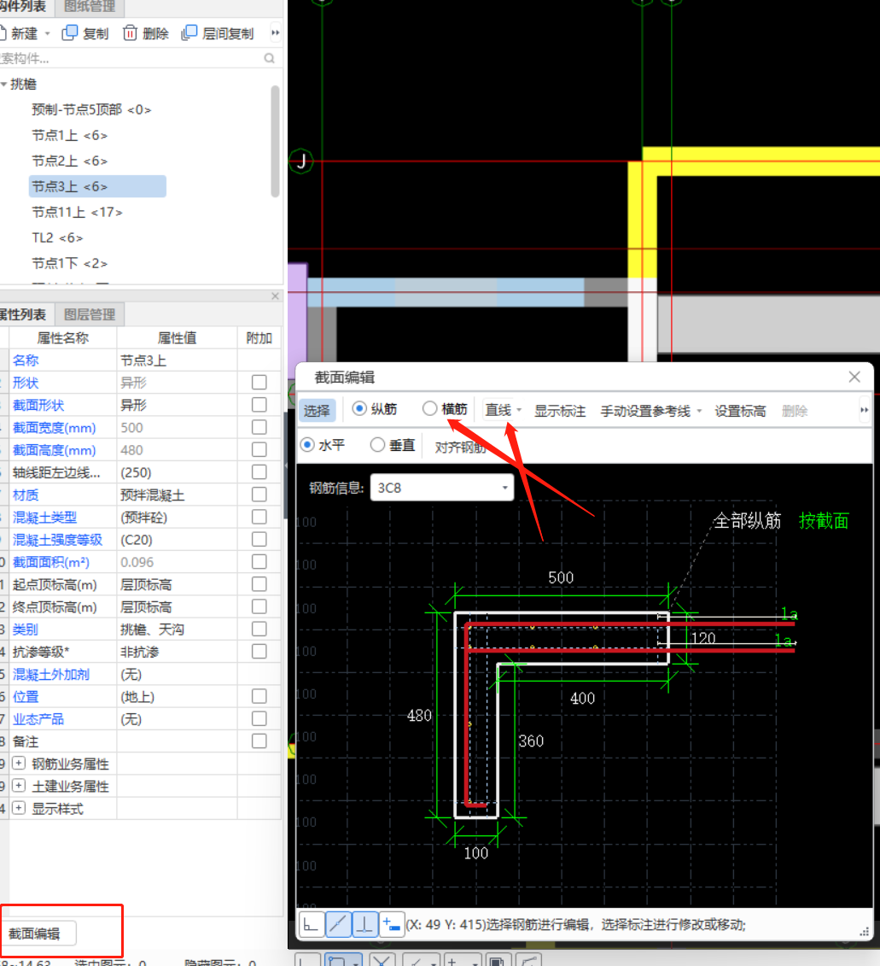Click the 删除 trash icon in component list

pyautogui.click(x=130, y=33)
